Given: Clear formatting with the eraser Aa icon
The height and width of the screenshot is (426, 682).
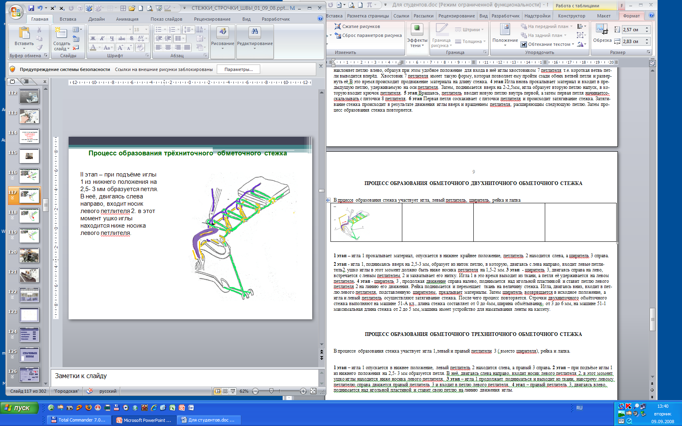Looking at the screenshot, I should (x=140, y=47).
